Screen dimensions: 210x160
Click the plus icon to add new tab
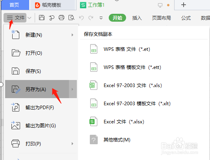tap(184, 5)
